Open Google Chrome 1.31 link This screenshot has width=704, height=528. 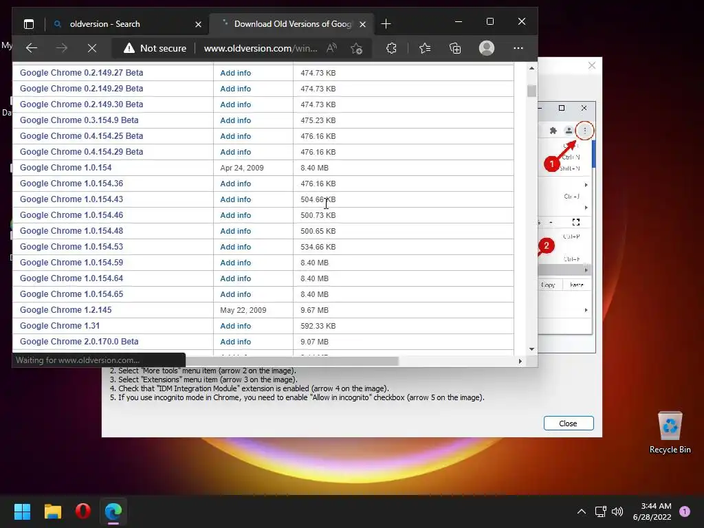60,326
